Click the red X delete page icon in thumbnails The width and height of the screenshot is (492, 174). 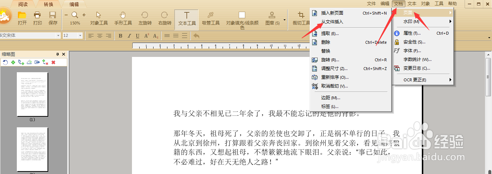pos(53,62)
